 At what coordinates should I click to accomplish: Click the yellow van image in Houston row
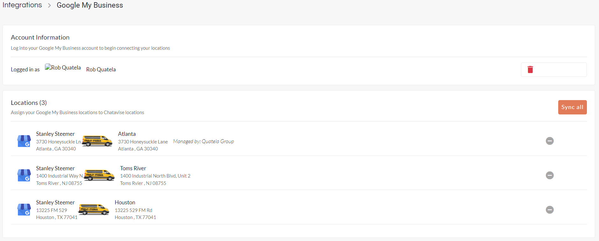click(94, 209)
